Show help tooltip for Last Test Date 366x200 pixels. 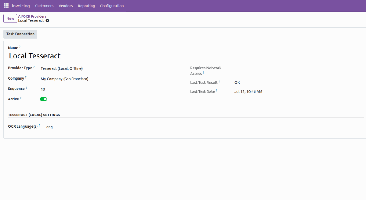coord(217,91)
